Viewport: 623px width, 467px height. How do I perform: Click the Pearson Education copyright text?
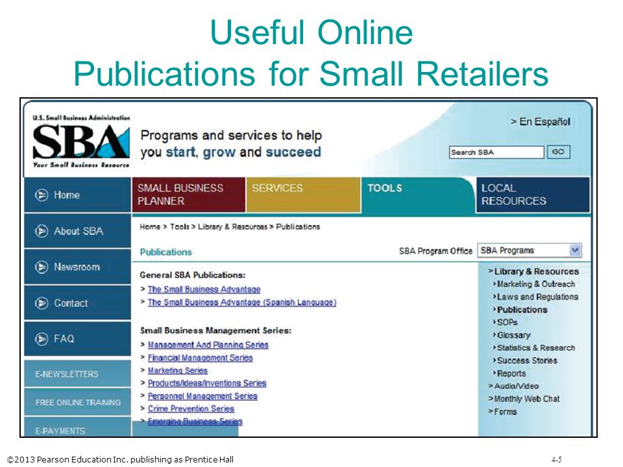point(121,459)
